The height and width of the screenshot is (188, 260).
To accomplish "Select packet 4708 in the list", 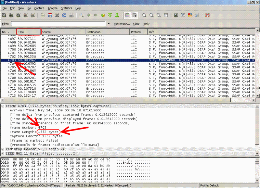I will [128, 78].
